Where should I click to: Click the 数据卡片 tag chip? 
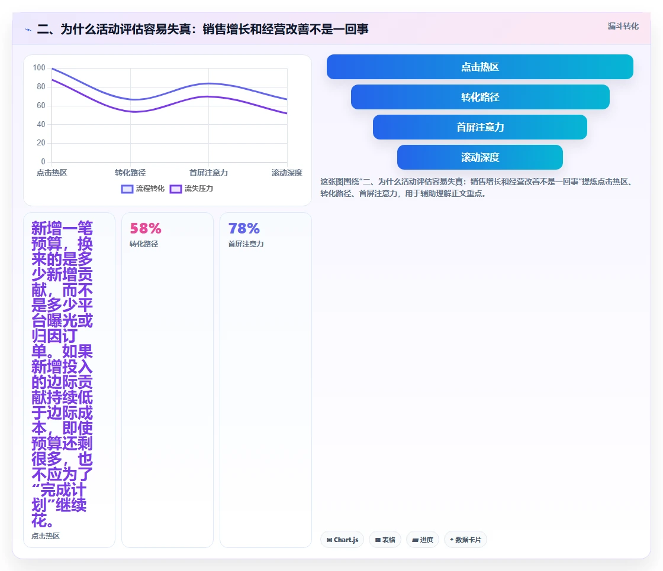pyautogui.click(x=465, y=540)
